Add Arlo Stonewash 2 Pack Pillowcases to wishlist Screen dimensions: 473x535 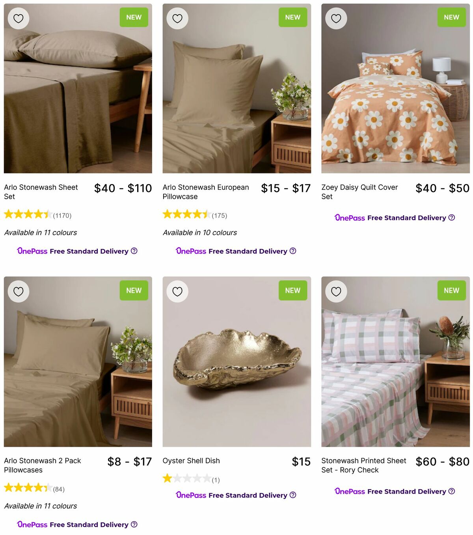(19, 291)
